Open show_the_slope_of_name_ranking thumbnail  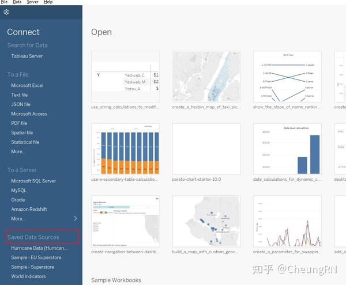coord(287,77)
